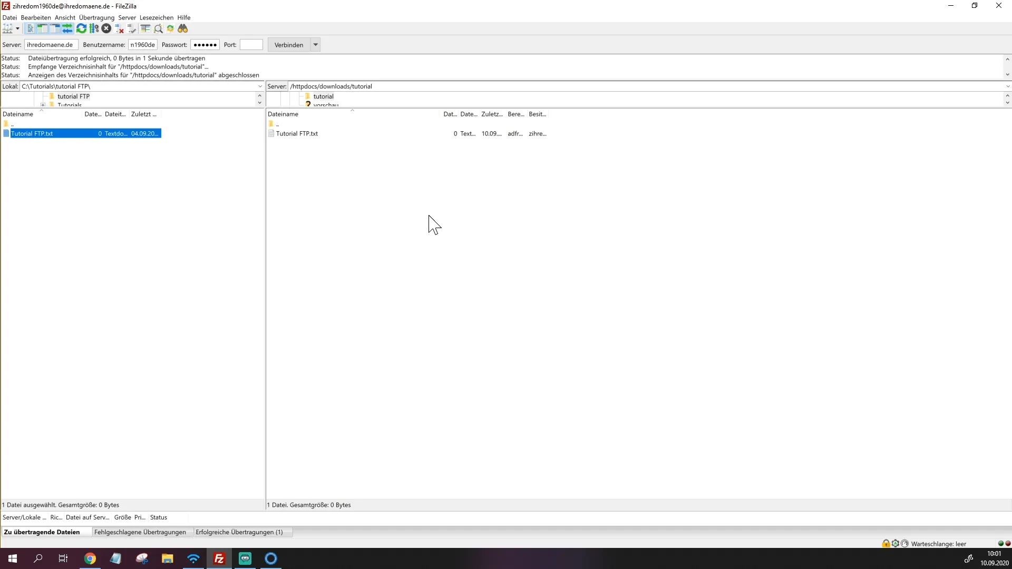Screen dimensions: 1012x569
Task: Click the Port input field
Action: [251, 45]
